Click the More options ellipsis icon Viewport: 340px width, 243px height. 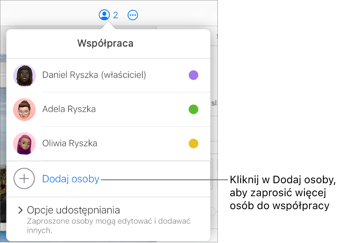133,15
